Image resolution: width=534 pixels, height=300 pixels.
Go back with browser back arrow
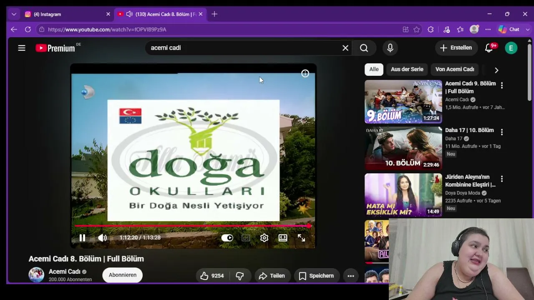(x=14, y=30)
